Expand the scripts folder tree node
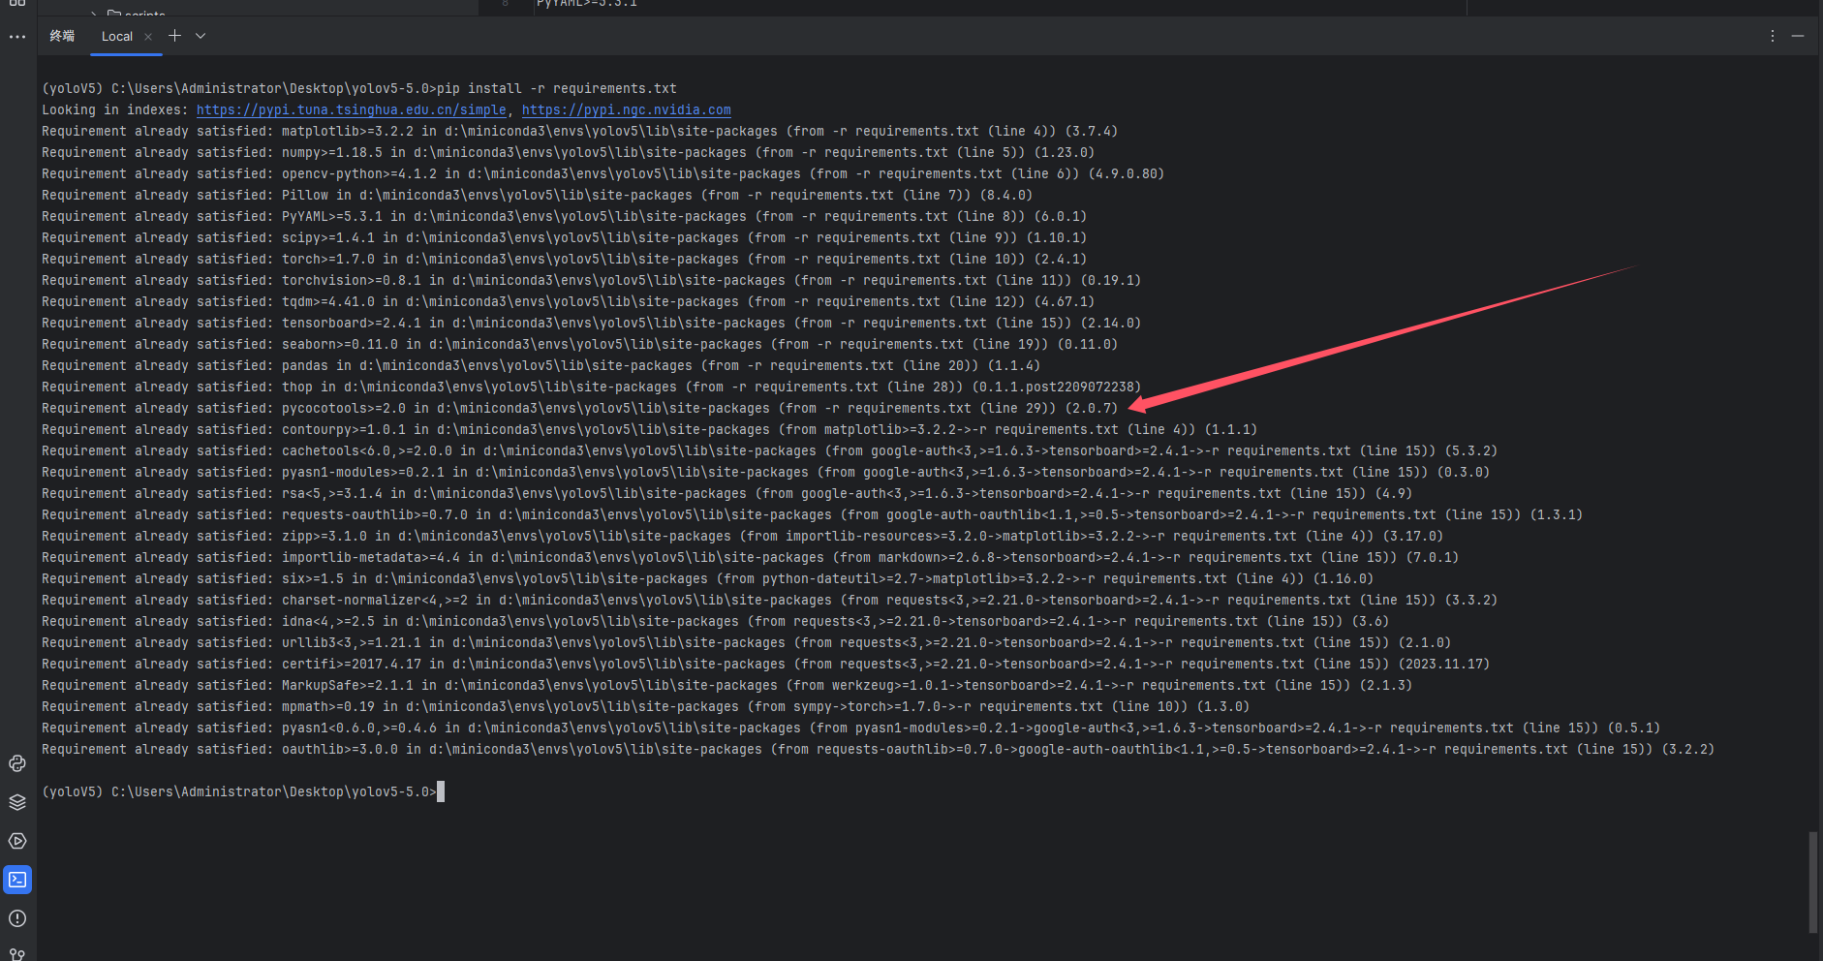This screenshot has width=1823, height=961. (x=93, y=13)
